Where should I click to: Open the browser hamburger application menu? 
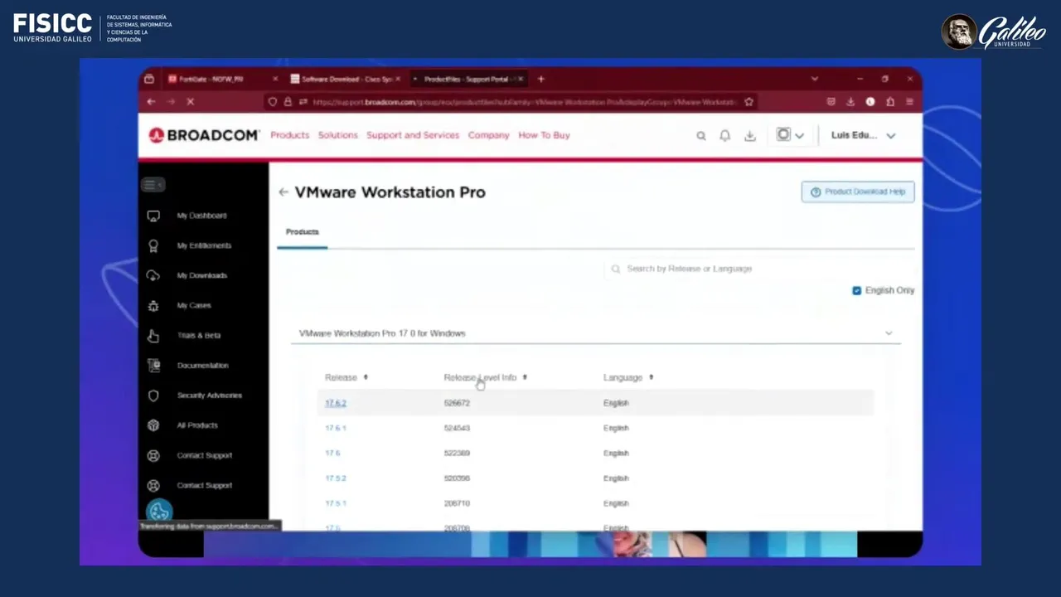tap(909, 102)
